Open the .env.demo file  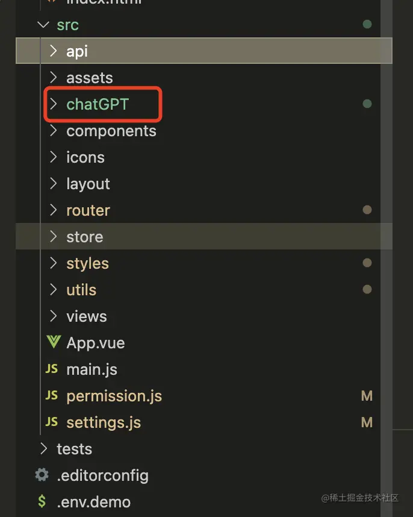pyautogui.click(x=93, y=502)
